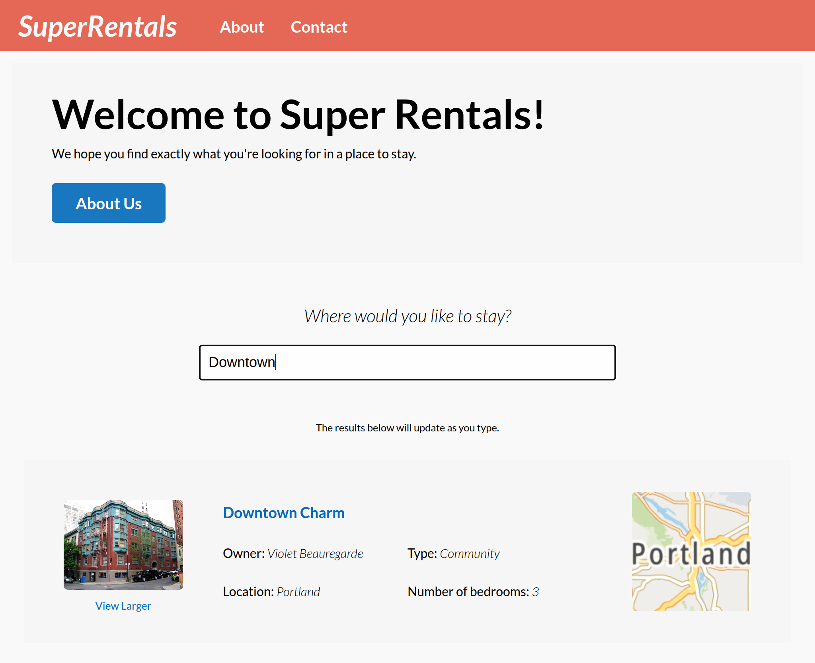Click the rental type Community

(x=470, y=553)
